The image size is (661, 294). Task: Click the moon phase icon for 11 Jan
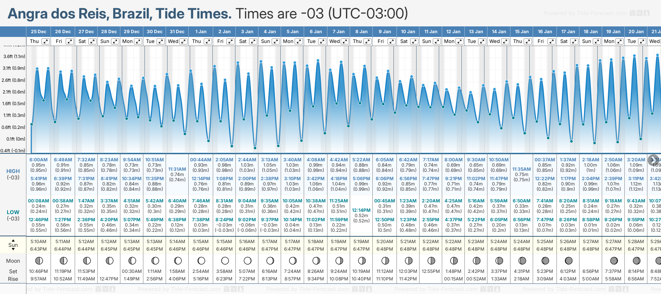(x=431, y=260)
